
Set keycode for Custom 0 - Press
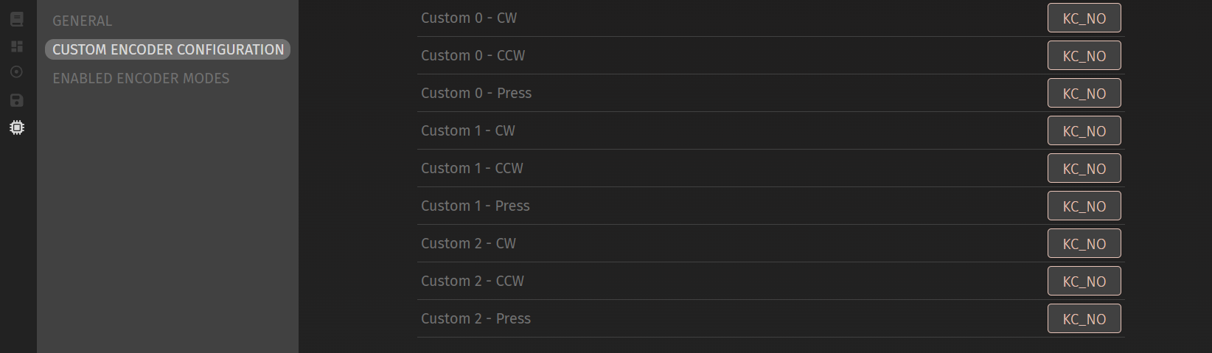click(1084, 94)
